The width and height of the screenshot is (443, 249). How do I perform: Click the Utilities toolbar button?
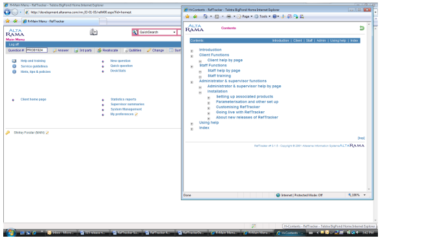point(133,50)
